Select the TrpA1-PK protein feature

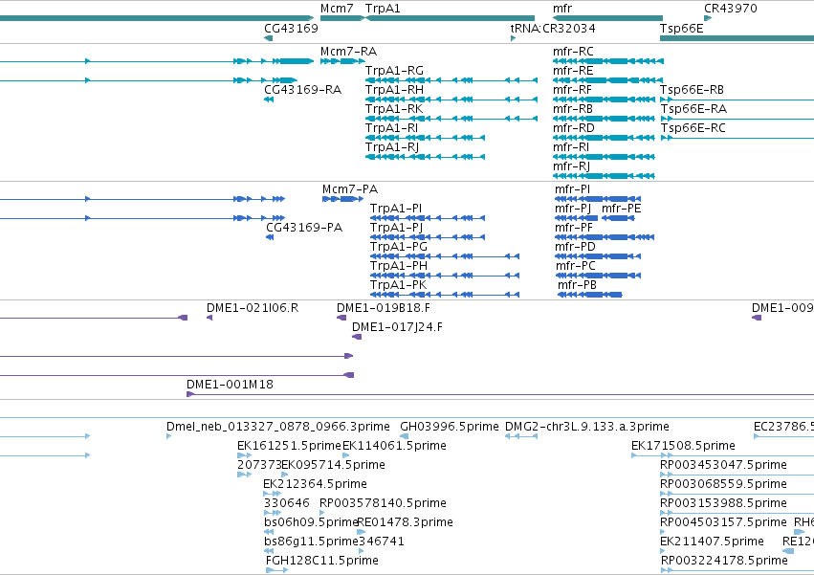coord(445,295)
